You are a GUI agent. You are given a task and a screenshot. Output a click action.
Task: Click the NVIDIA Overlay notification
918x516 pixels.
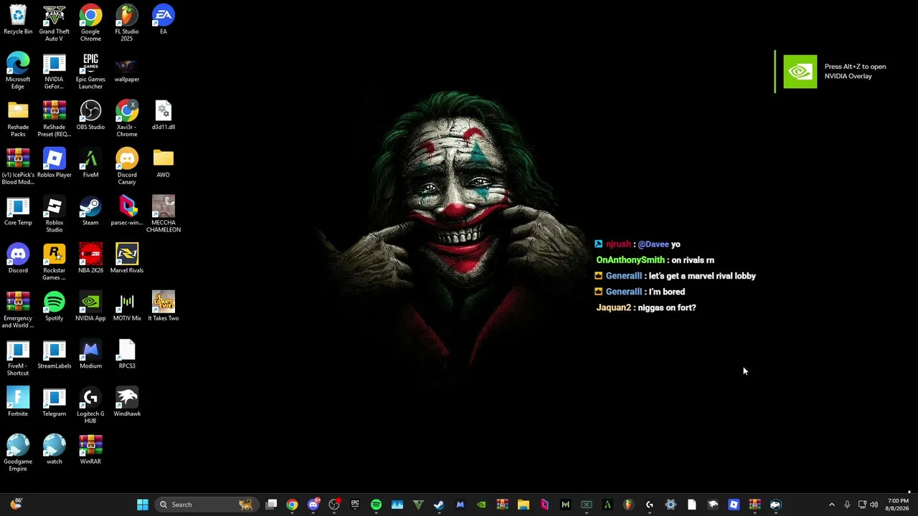coord(834,71)
